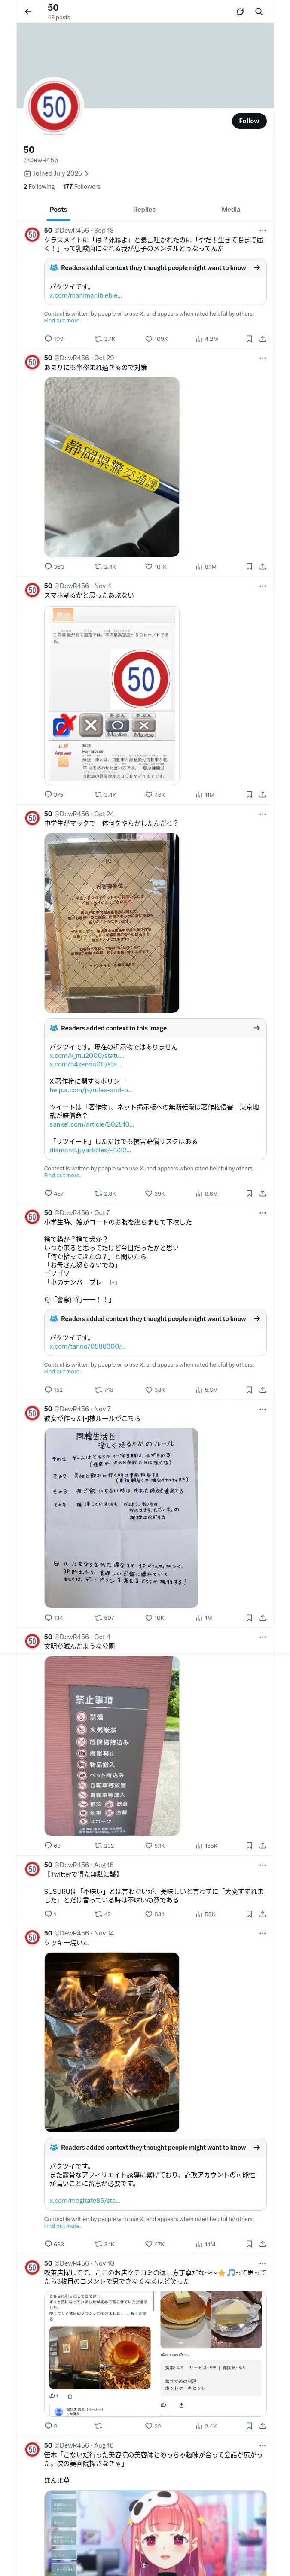The image size is (290, 2576).
Task: Reply to the Sep 18 post
Action: [48, 339]
